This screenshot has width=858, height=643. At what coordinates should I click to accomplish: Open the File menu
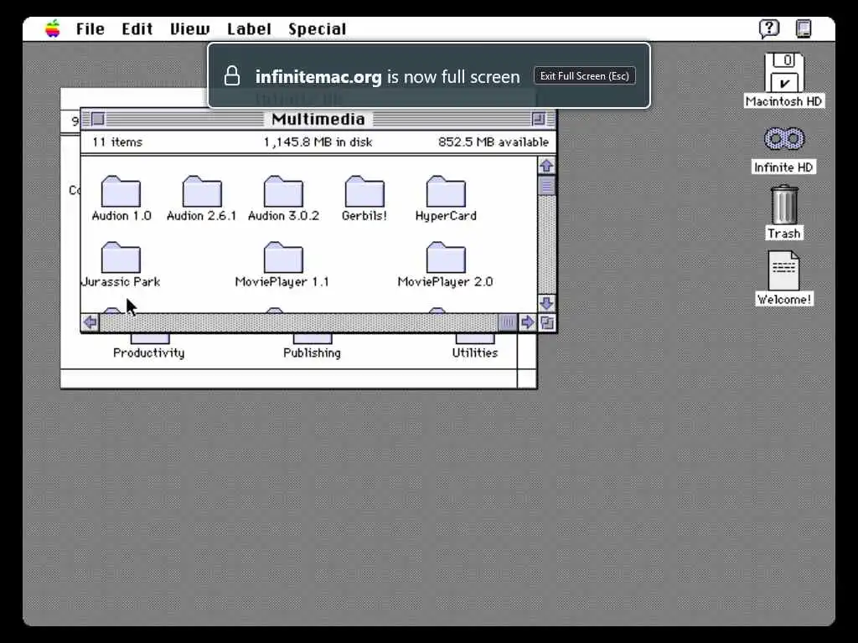(90, 29)
